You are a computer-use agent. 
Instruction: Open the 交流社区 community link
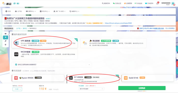coord(117,3)
